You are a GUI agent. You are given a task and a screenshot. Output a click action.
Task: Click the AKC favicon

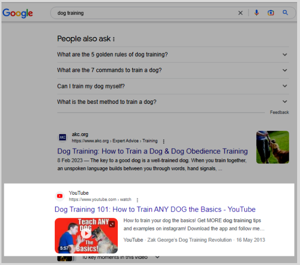[62, 138]
